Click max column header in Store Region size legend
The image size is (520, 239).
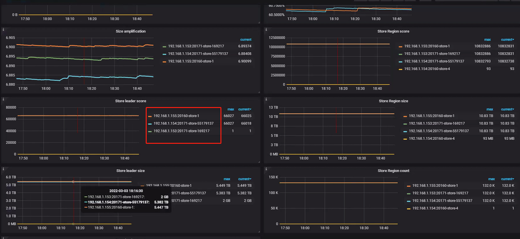pyautogui.click(x=489, y=109)
